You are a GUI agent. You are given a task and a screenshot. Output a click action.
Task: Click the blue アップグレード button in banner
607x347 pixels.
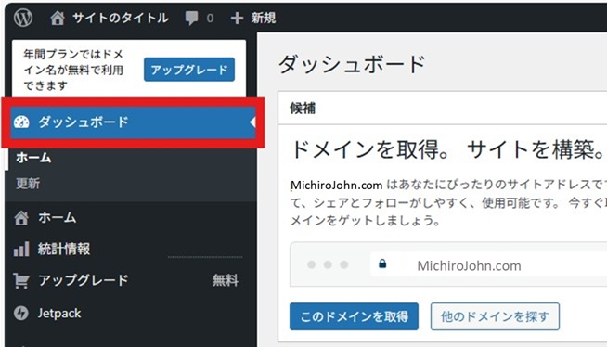point(189,70)
